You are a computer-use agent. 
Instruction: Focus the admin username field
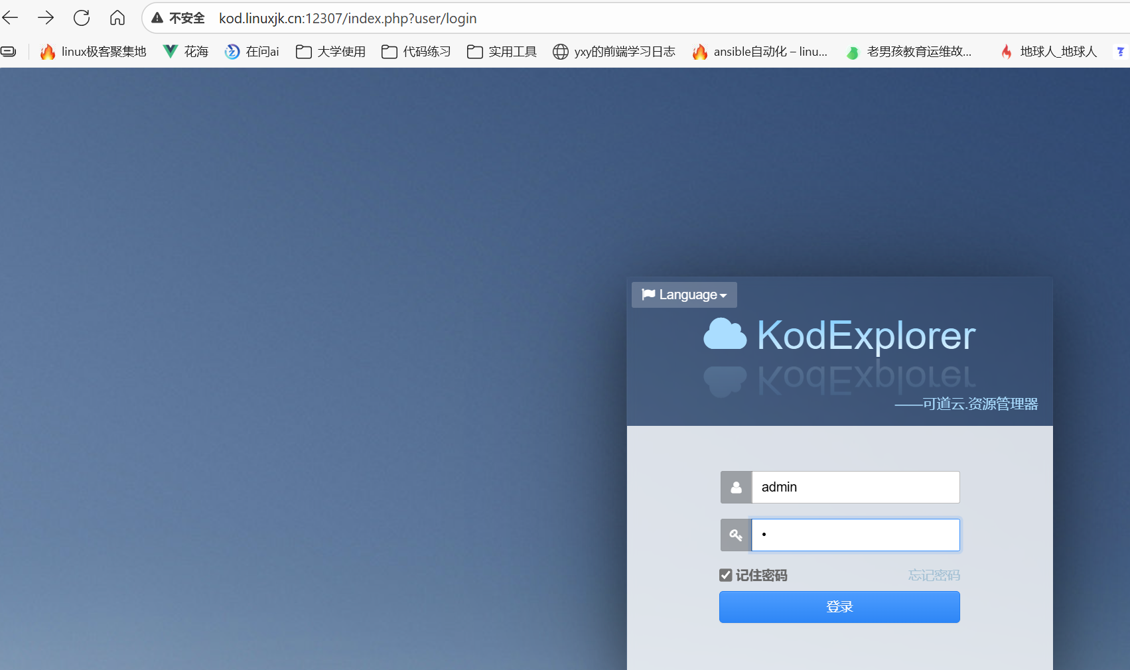pyautogui.click(x=855, y=488)
